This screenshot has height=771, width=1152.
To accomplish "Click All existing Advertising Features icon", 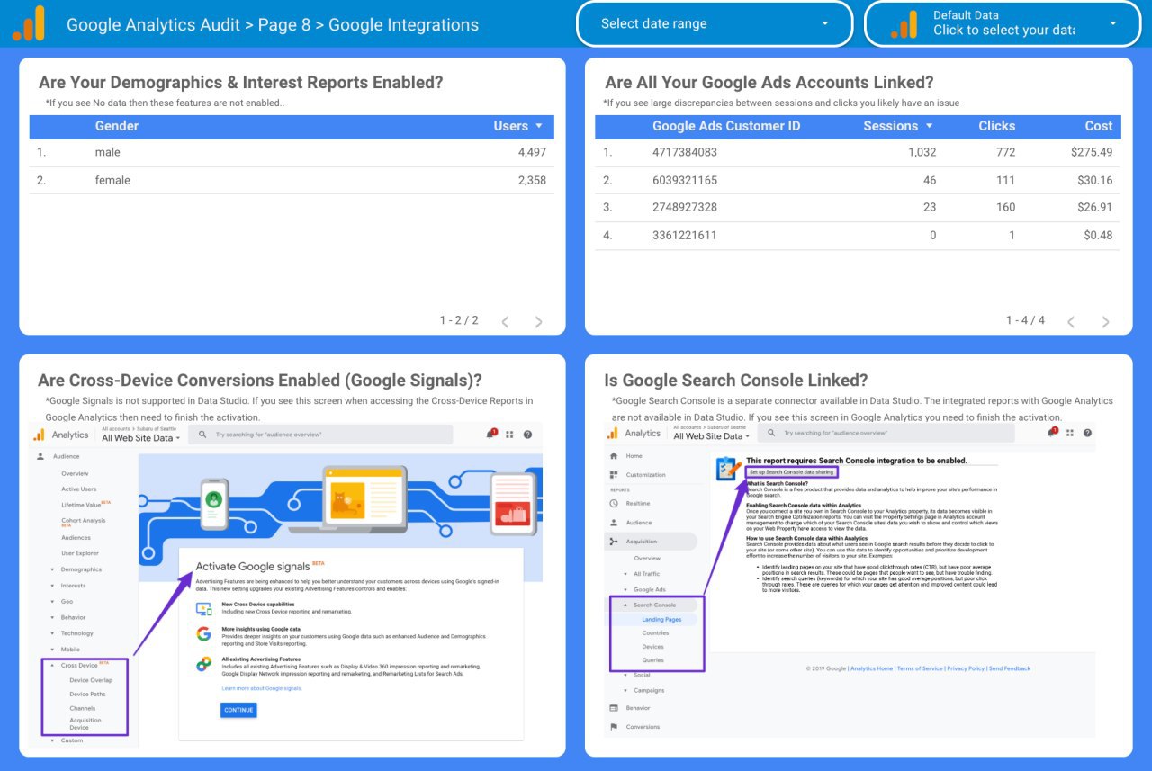I will [204, 664].
